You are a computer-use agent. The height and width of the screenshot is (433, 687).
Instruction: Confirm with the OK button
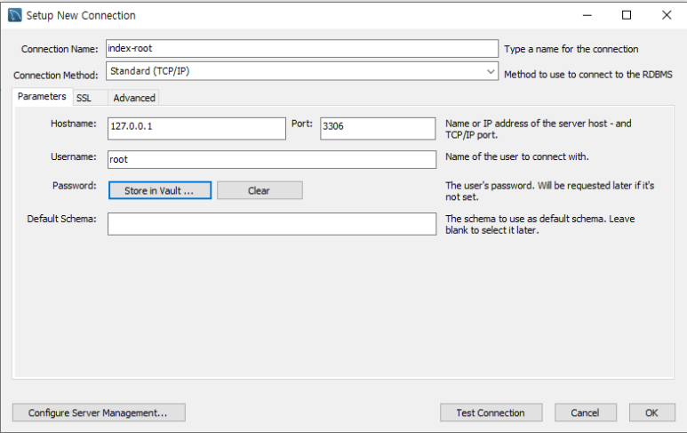pyautogui.click(x=652, y=413)
